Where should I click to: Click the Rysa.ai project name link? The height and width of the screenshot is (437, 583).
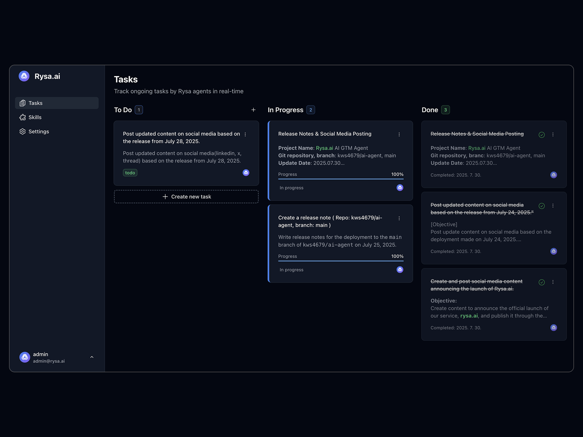point(324,148)
